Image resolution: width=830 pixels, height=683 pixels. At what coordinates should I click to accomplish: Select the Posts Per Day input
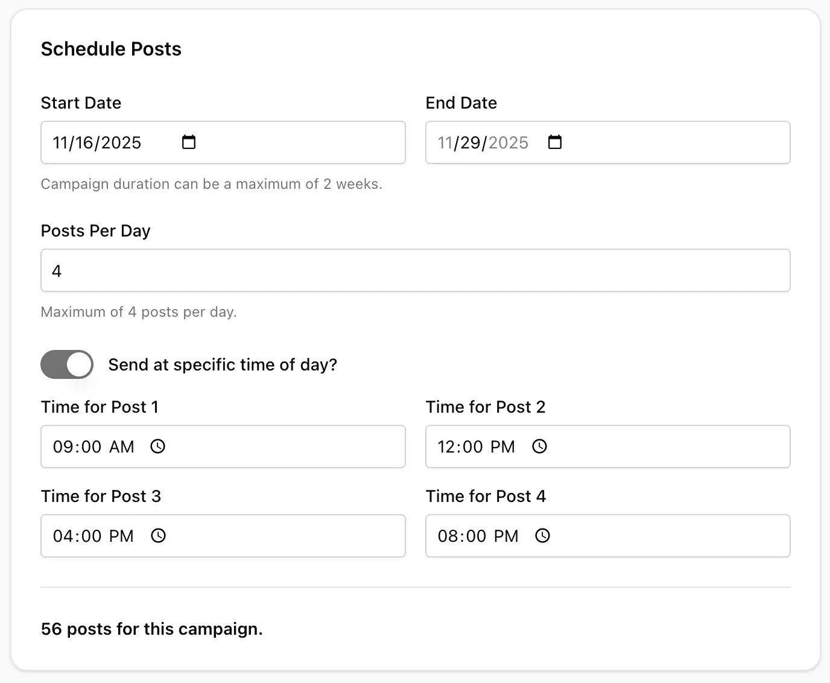pyautogui.click(x=415, y=270)
